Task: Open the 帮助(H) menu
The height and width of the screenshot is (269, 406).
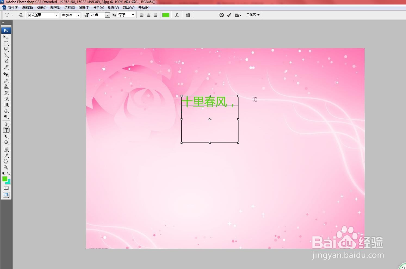Action: pyautogui.click(x=144, y=8)
